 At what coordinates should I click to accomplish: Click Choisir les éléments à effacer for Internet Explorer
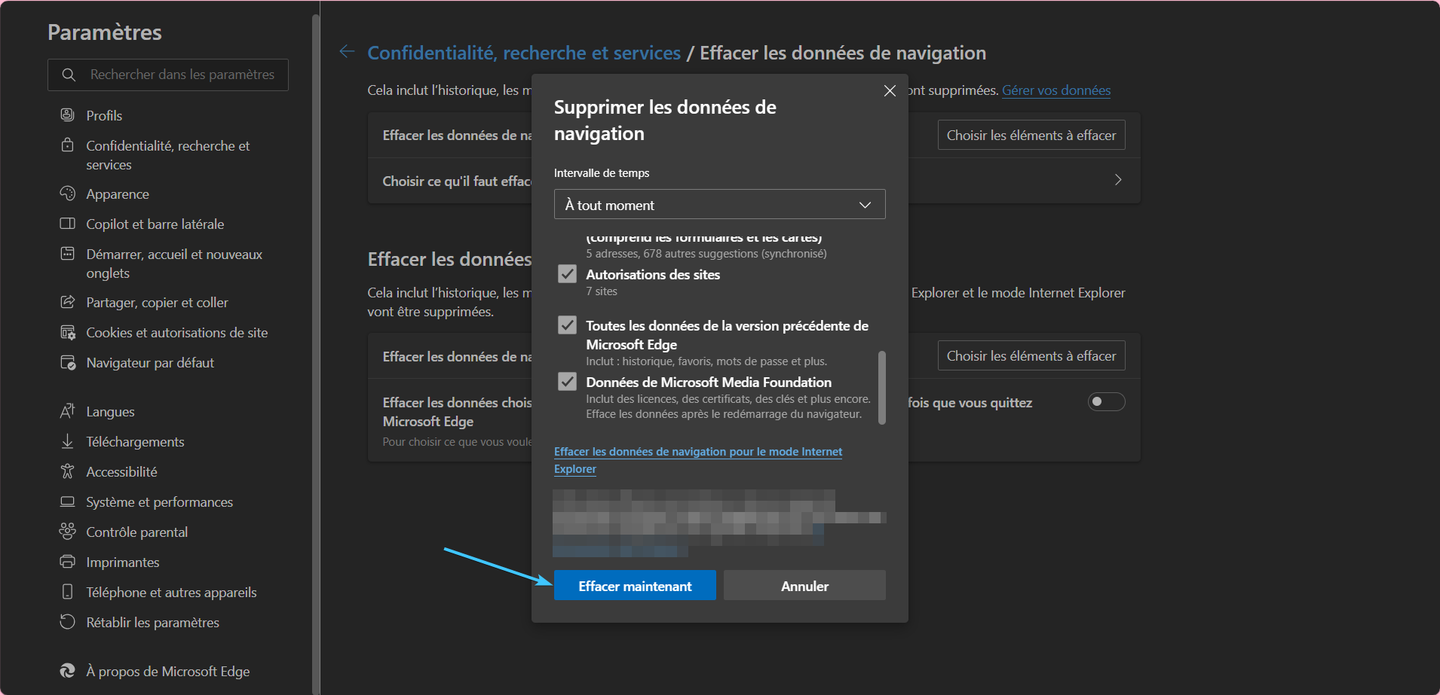coord(1031,355)
